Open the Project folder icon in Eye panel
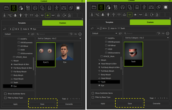This screenshot has height=110, width=172. (x=7, y=8)
